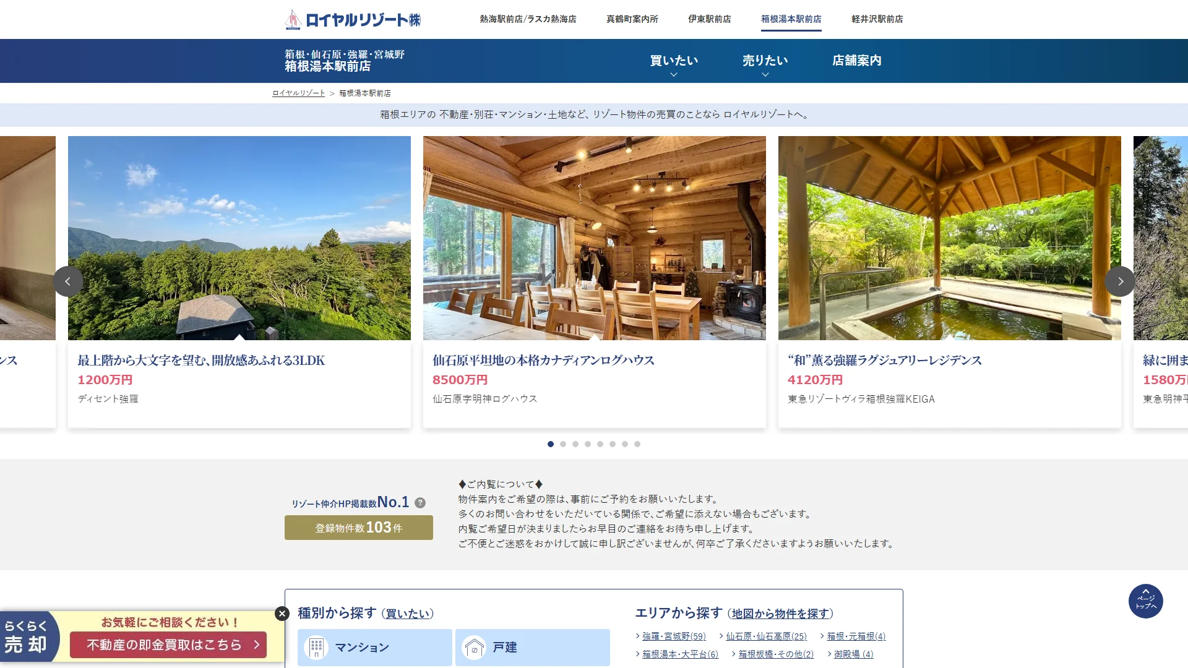The width and height of the screenshot is (1188, 668).
Task: Open 伊東駅前店 tab
Action: pos(710,19)
